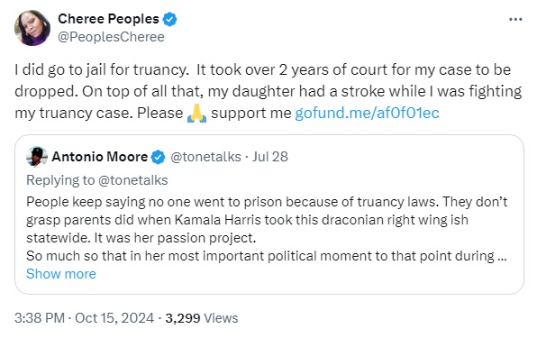Image resolution: width=537 pixels, height=338 pixels.
Task: Click the truncation ellipsis after 'during'
Action: [x=502, y=257]
